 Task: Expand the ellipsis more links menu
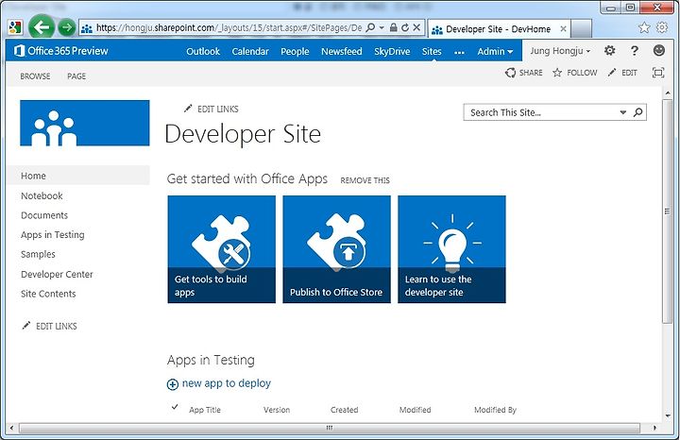point(459,53)
